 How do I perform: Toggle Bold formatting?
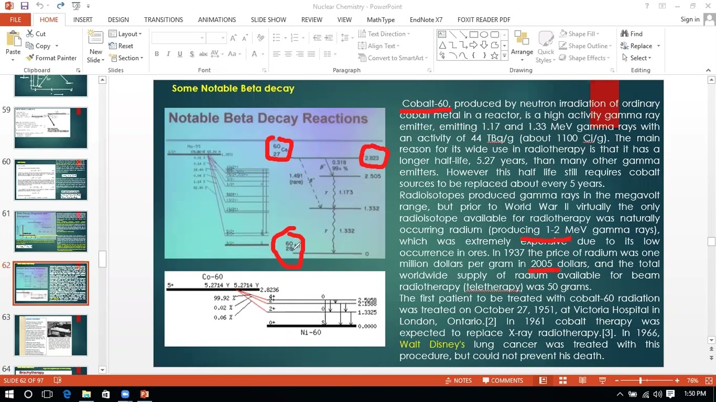click(157, 54)
